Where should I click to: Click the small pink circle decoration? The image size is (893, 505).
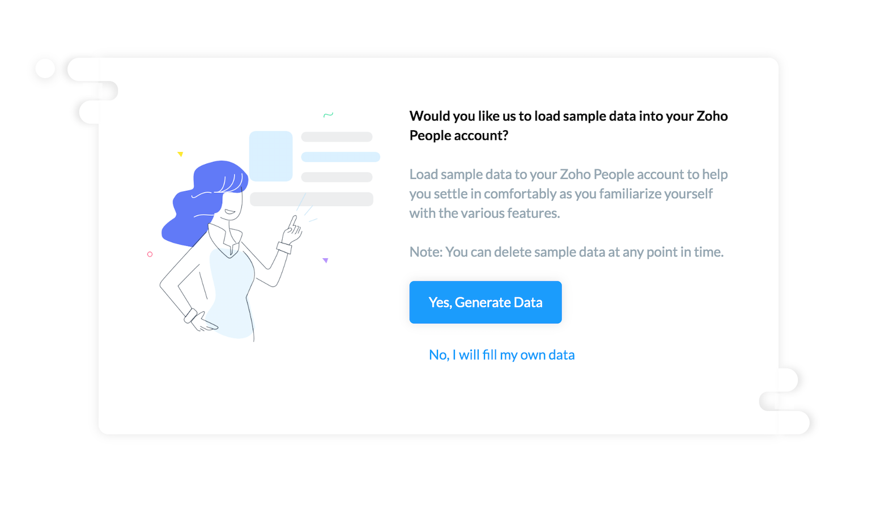[x=150, y=254]
